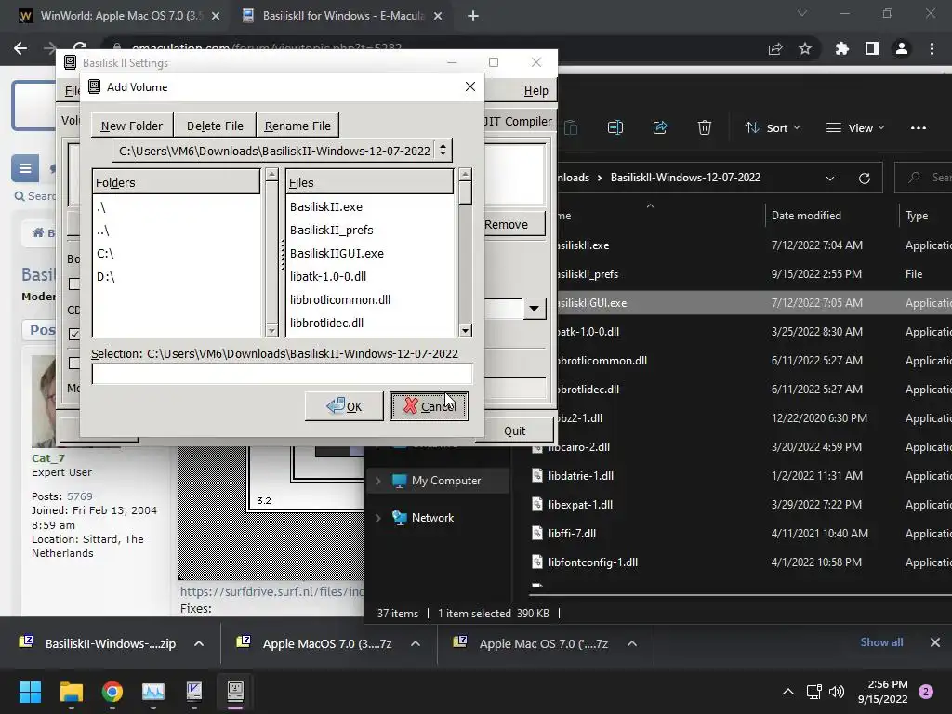Click the Delete File button
Image resolution: width=952 pixels, height=714 pixels.
tap(215, 126)
